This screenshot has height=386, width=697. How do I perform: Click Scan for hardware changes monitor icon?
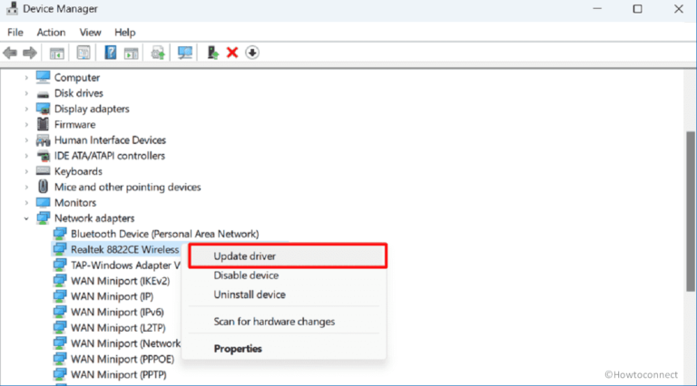[185, 53]
